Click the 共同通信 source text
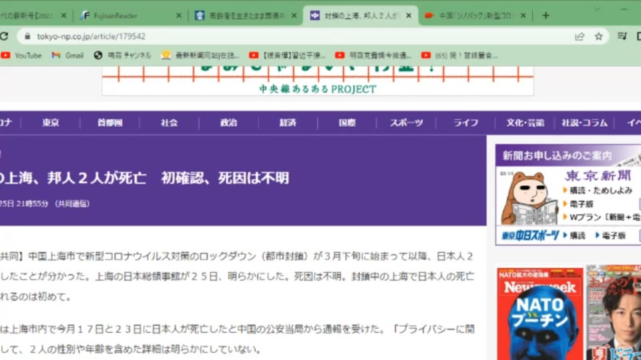 [x=72, y=204]
